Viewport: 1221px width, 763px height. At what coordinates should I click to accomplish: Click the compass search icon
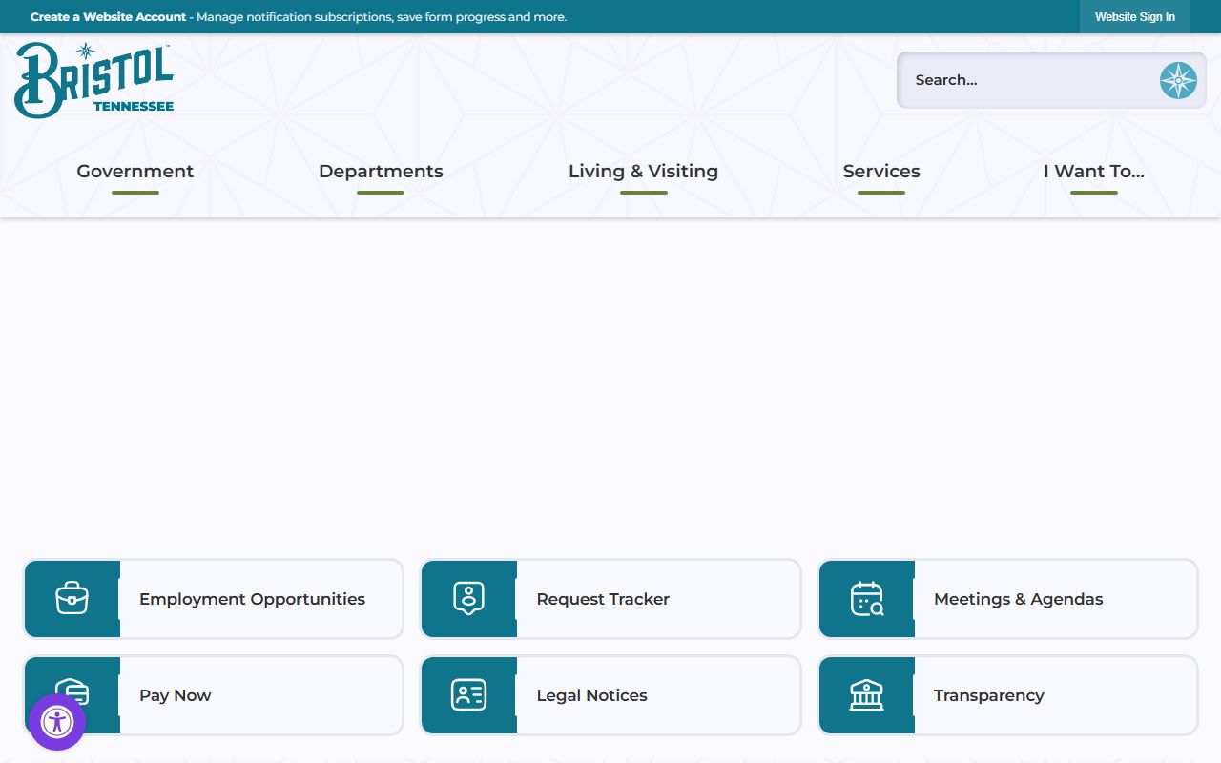[x=1178, y=80]
